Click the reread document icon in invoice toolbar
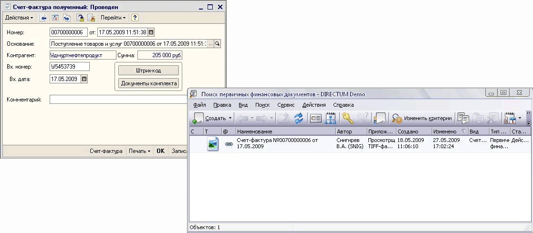 click(x=55, y=18)
